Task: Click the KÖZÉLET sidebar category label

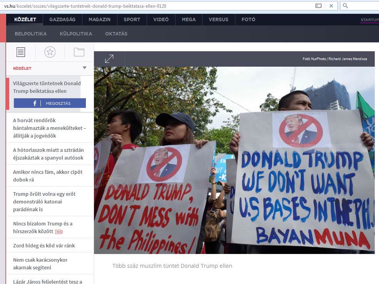Action: click(x=22, y=68)
